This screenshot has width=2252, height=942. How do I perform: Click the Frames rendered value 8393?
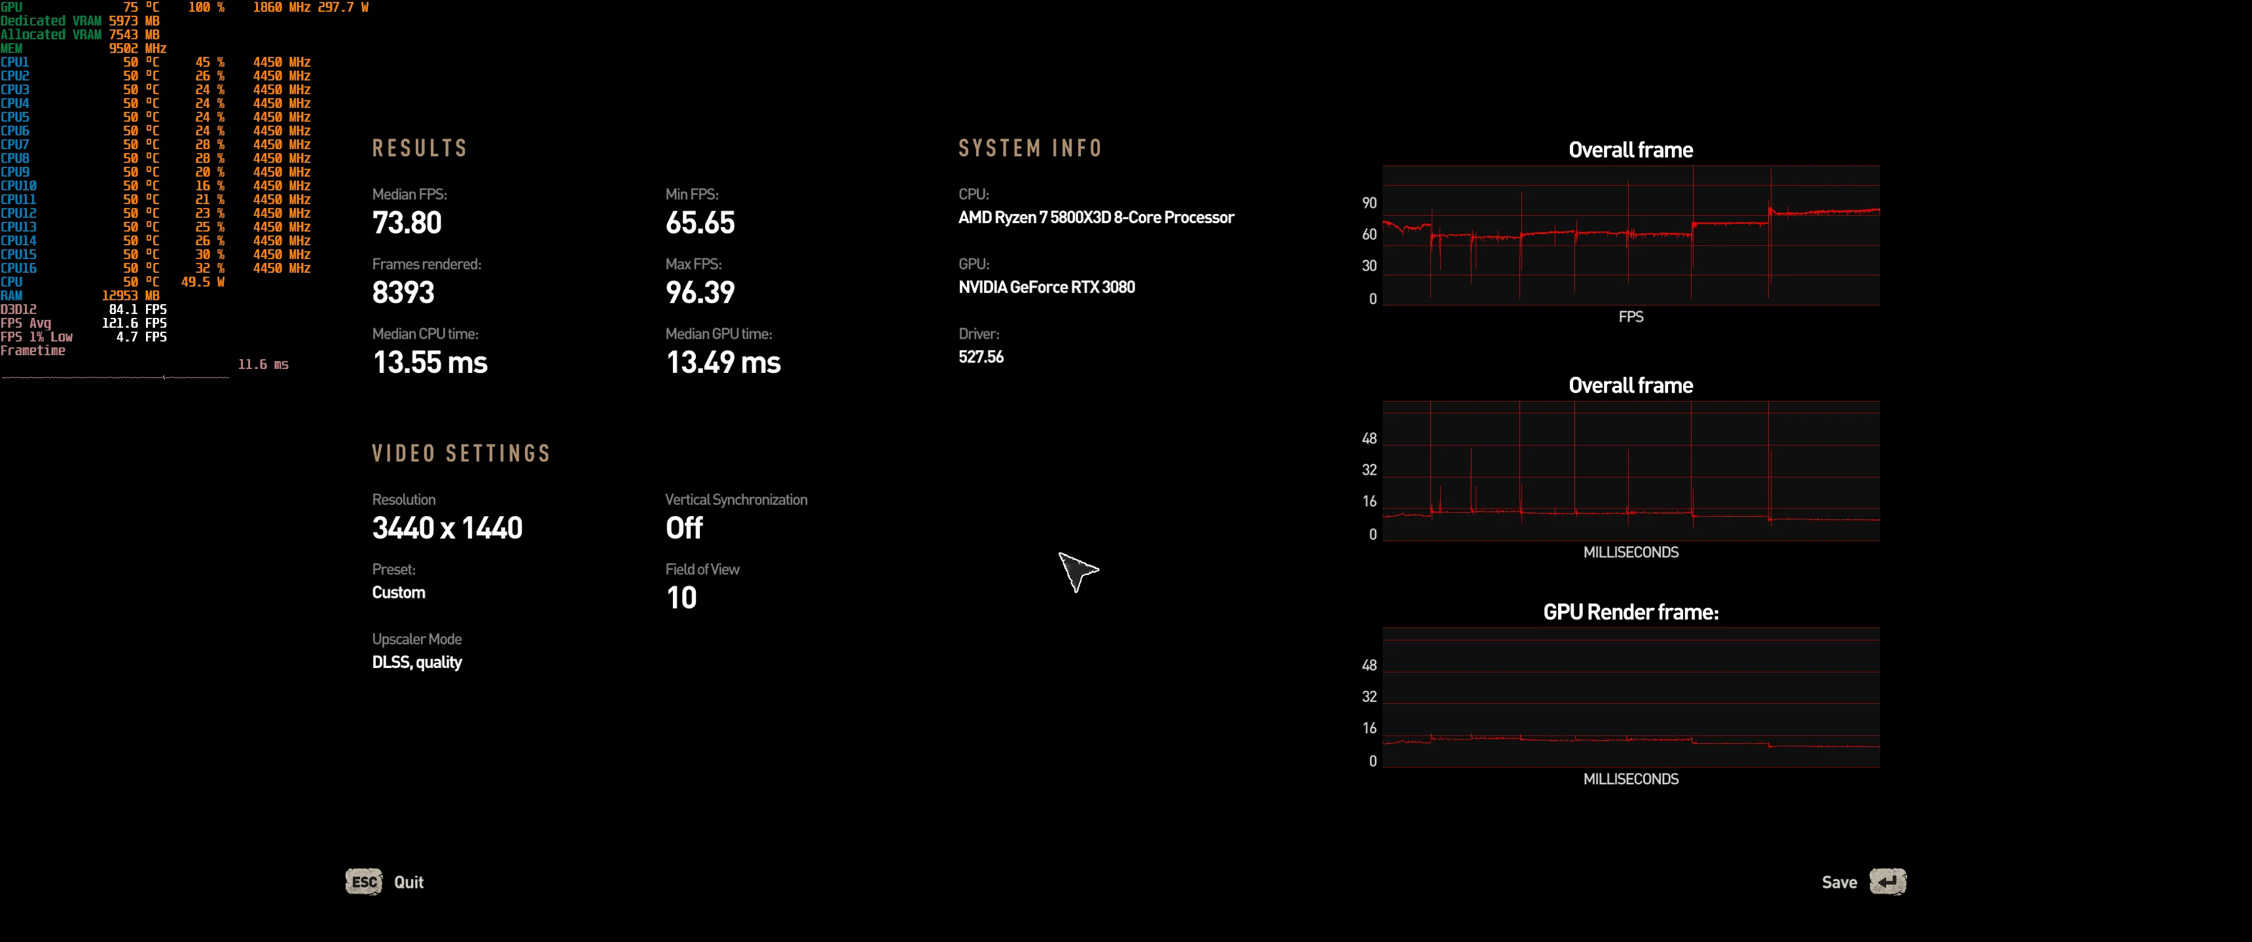(403, 292)
